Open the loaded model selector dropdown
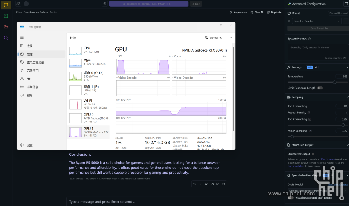 pos(149,4)
